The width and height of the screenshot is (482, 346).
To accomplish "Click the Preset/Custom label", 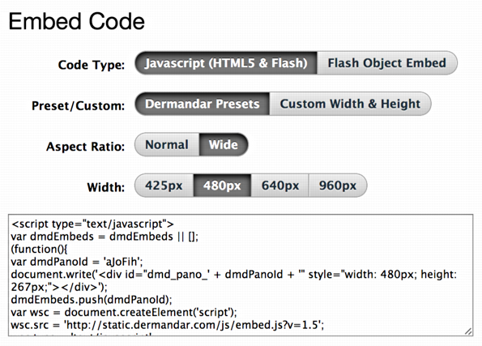I will point(78,106).
